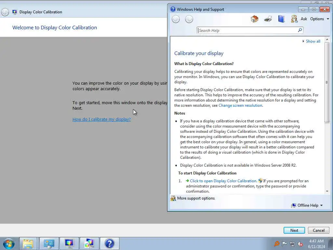Click the Windows Help and Support title icon

pos(173,9)
